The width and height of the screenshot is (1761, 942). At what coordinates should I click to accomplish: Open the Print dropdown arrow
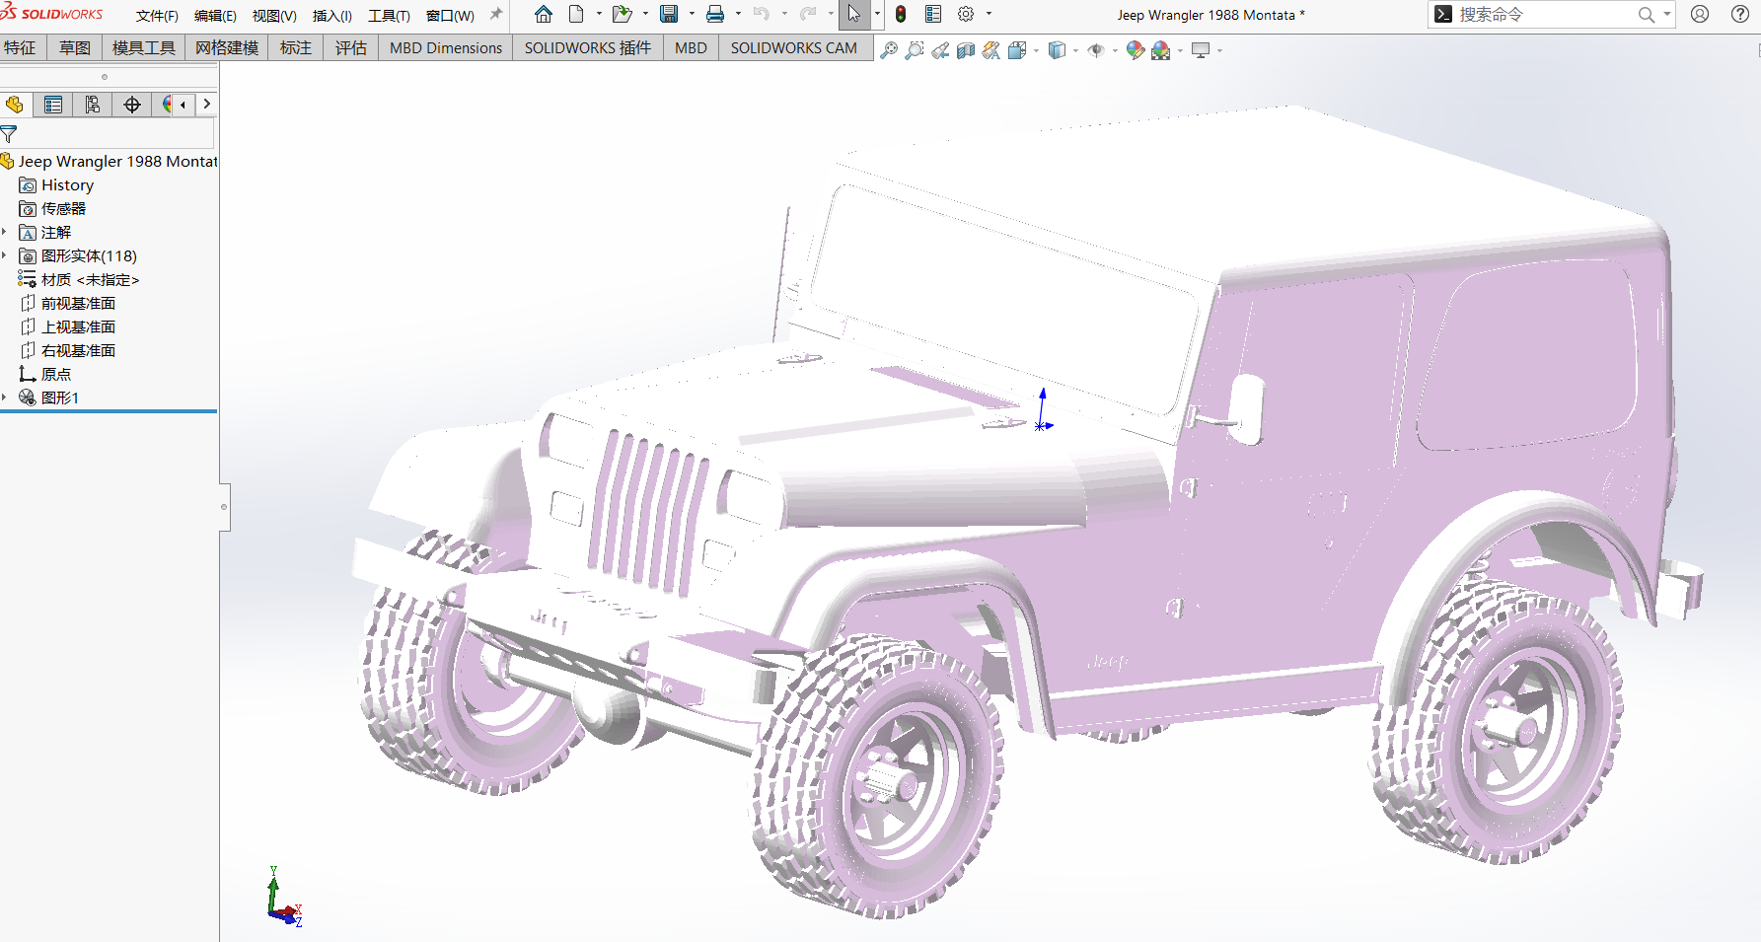tap(738, 14)
